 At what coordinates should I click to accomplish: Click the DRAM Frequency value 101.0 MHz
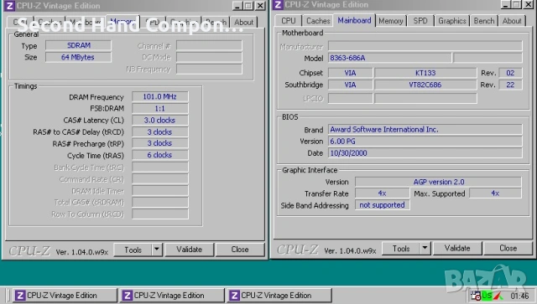(160, 97)
